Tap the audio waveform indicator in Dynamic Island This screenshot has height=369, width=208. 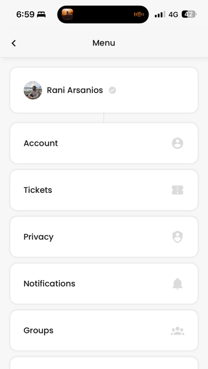click(139, 14)
